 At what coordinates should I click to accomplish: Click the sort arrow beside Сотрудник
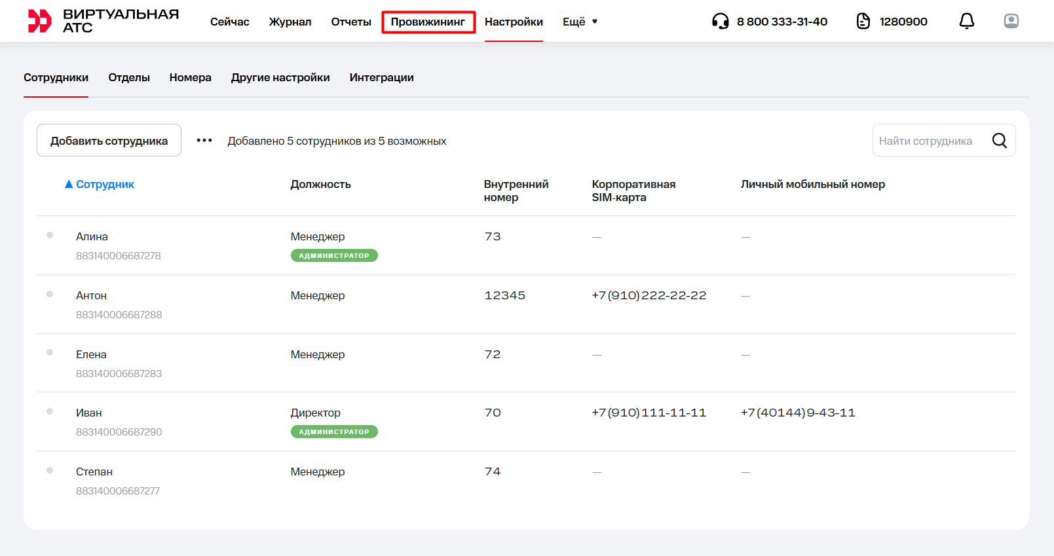[x=69, y=185]
